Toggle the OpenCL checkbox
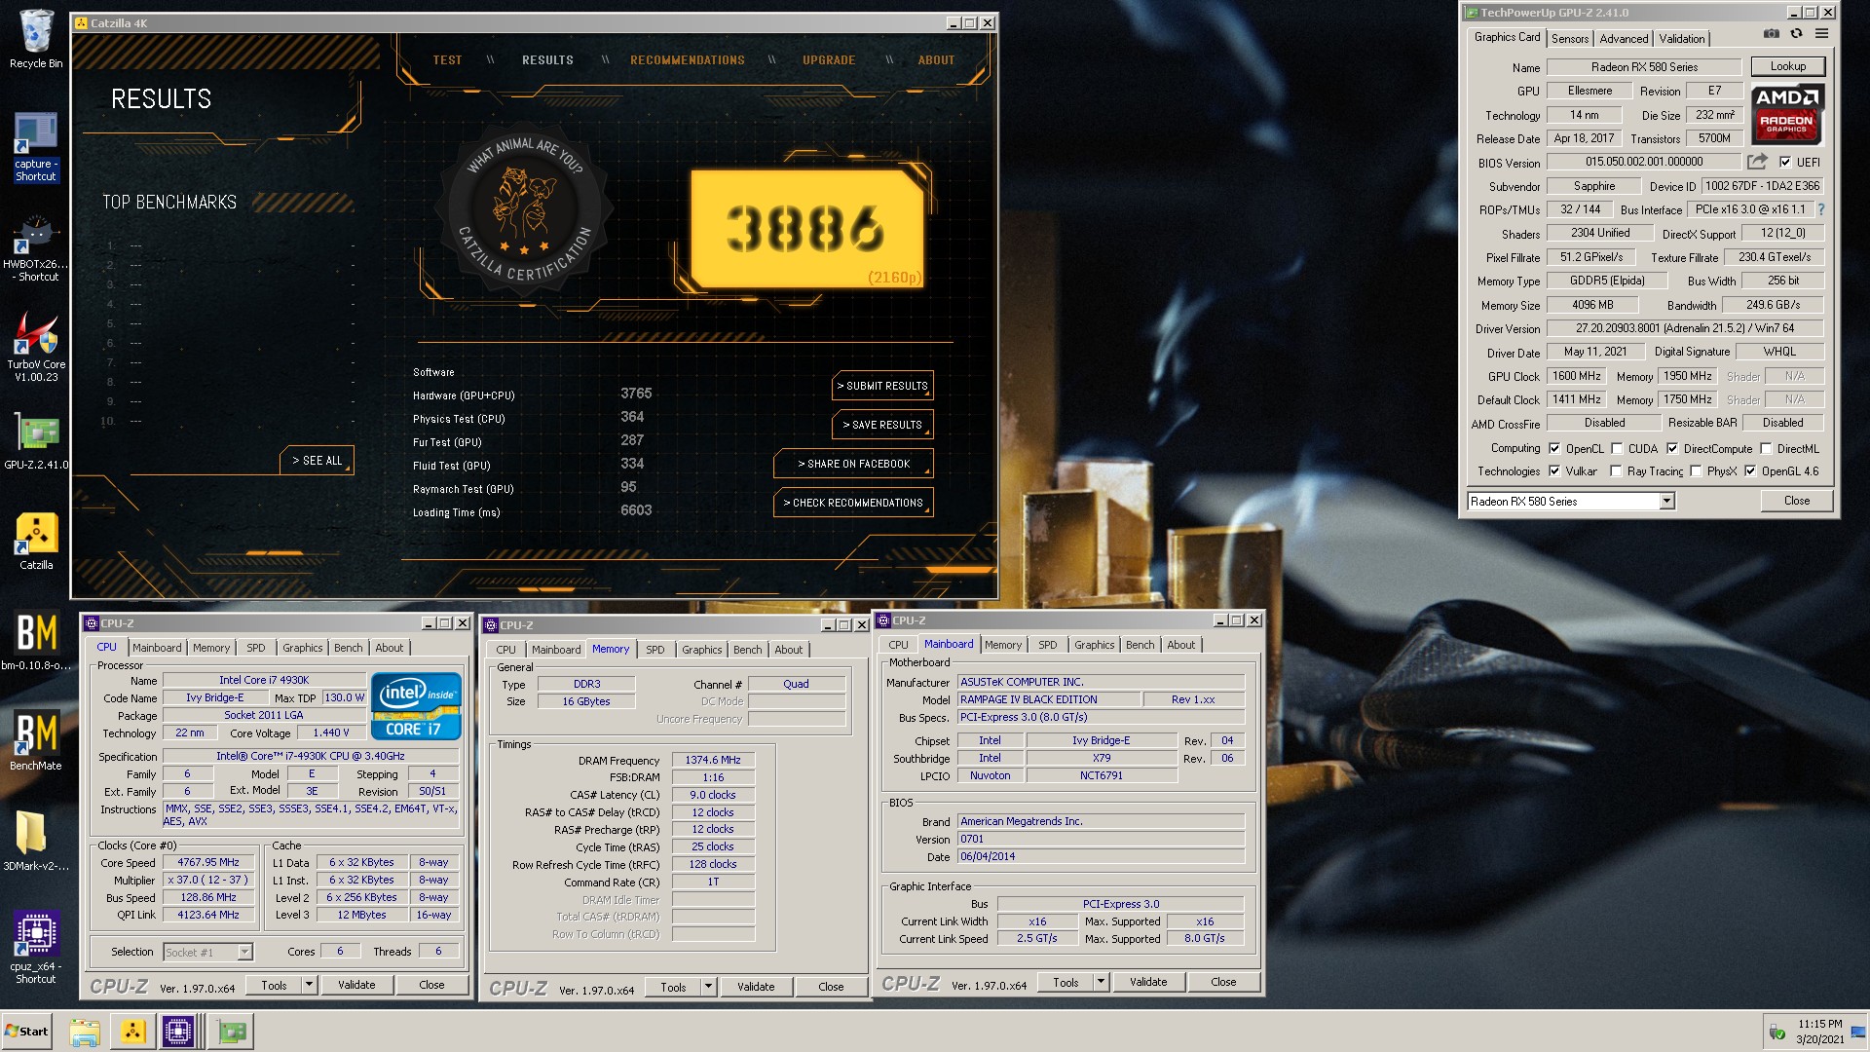 [1554, 449]
